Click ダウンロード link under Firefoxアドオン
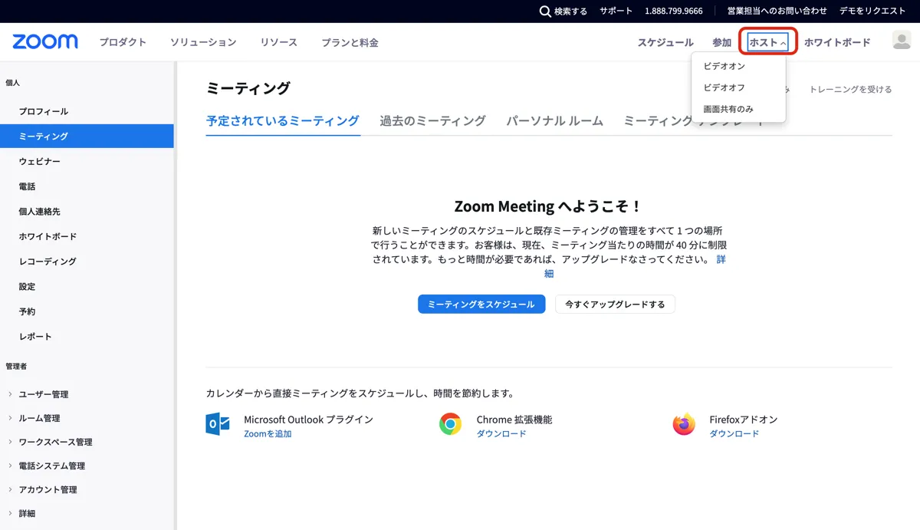 pos(734,433)
